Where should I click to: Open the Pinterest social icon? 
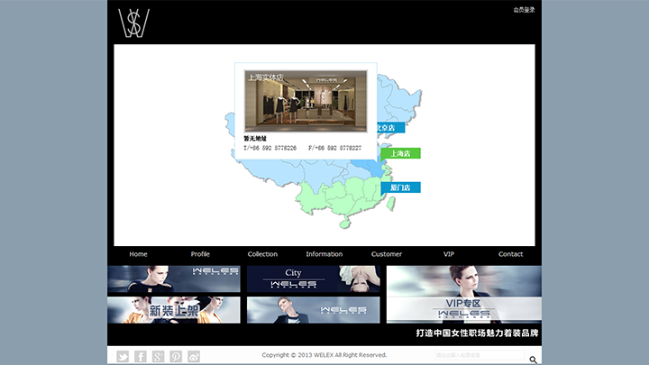[x=176, y=357]
